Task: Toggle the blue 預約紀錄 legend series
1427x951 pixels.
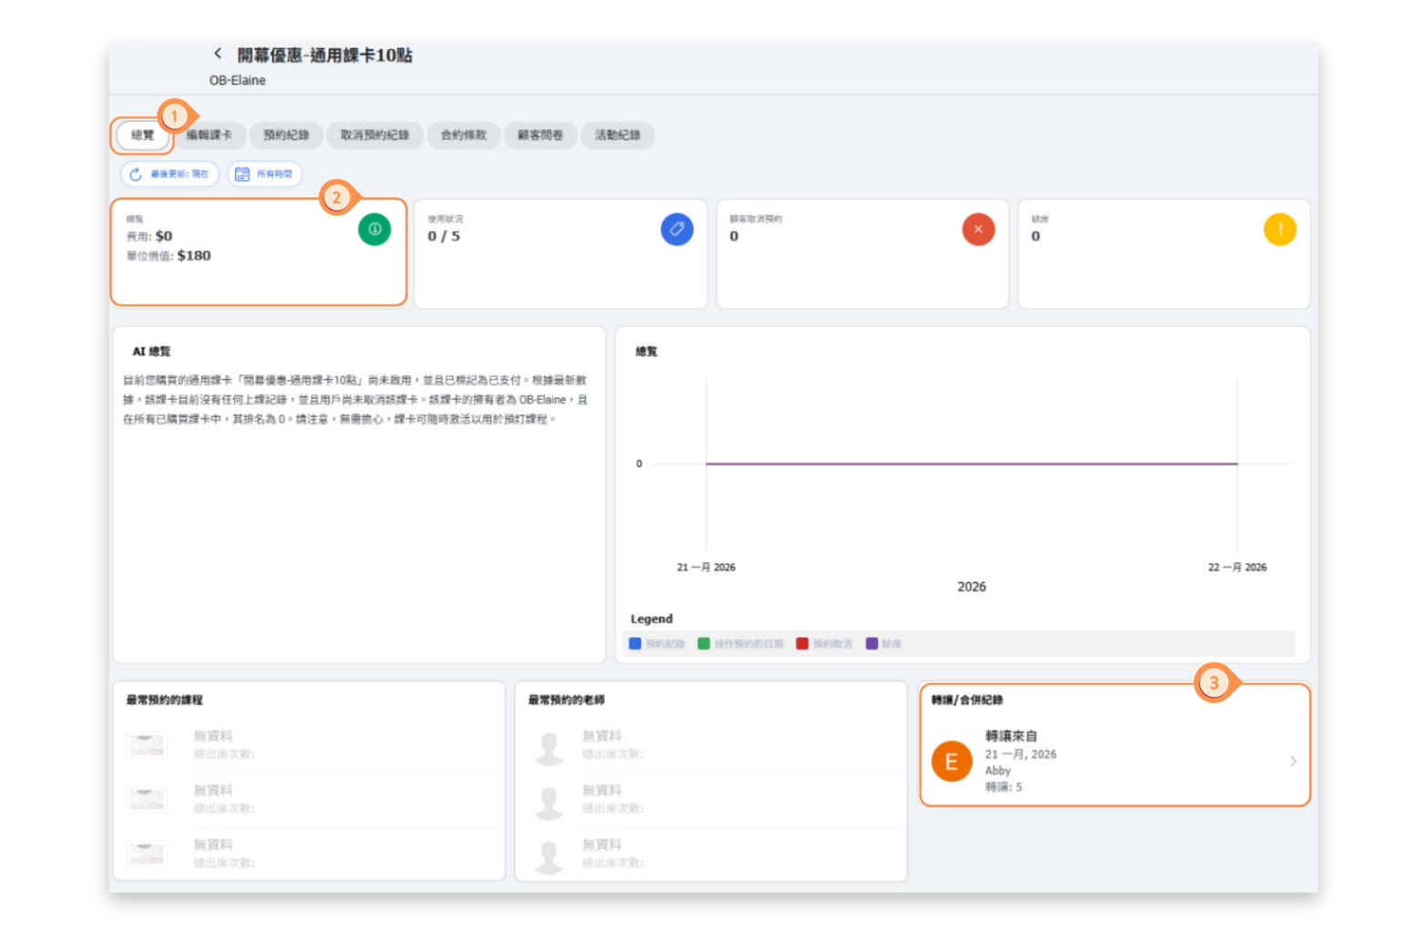Action: click(657, 644)
